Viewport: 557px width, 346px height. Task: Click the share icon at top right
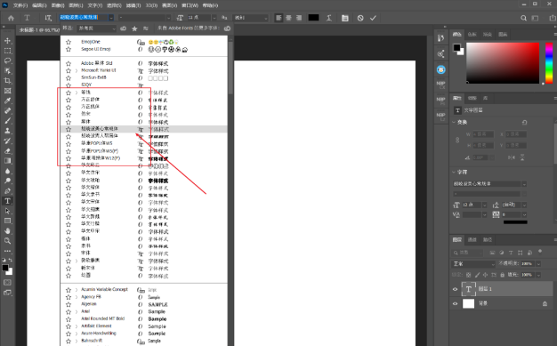click(553, 18)
